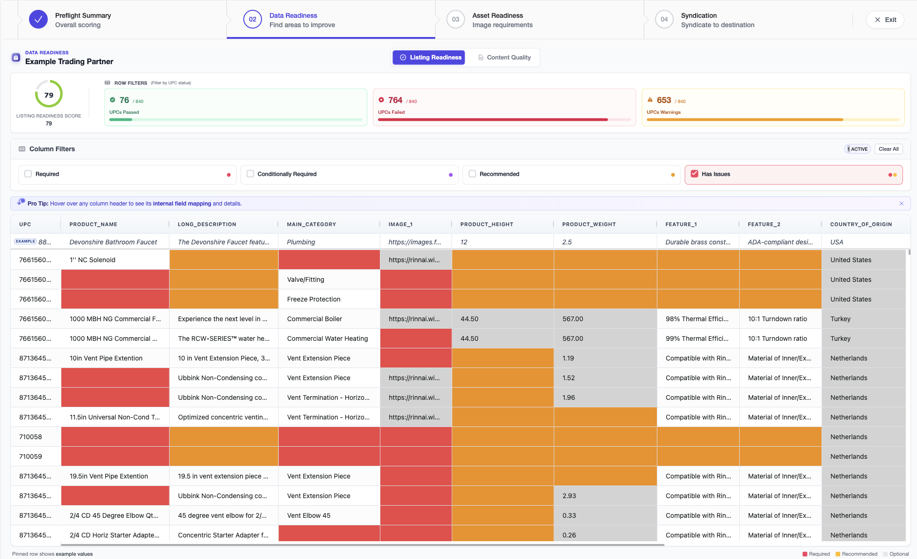This screenshot has width=917, height=559.
Task: Click the green UPCs Passed check icon
Action: (112, 100)
